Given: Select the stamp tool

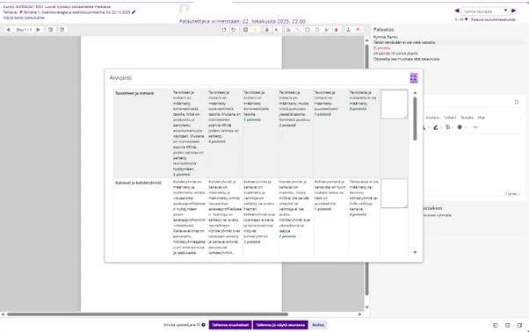Looking at the screenshot, I should 348,30.
